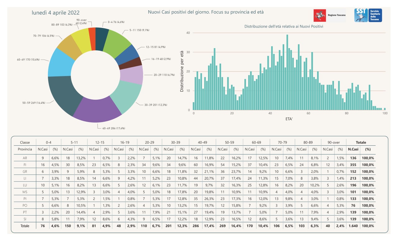Image resolution: width=398 pixels, height=241 pixels.
Task: Select the 'Classe' table header cell
Action: coord(25,143)
